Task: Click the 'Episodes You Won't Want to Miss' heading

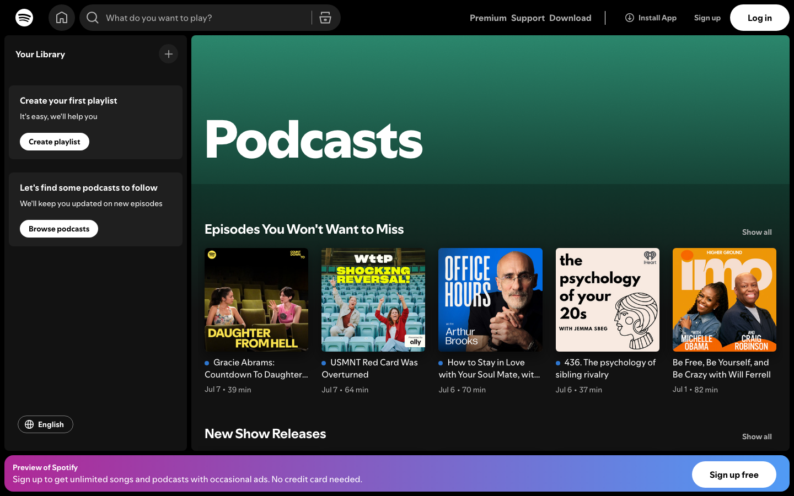Action: [304, 229]
